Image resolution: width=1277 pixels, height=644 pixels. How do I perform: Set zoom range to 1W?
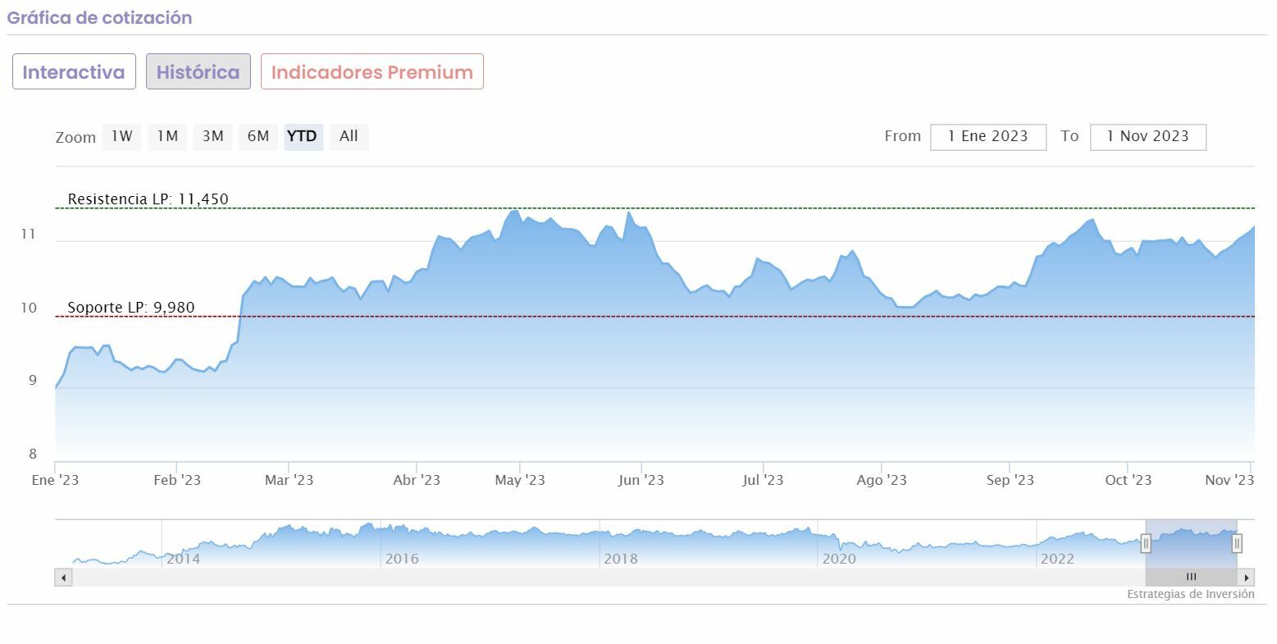[x=121, y=136]
